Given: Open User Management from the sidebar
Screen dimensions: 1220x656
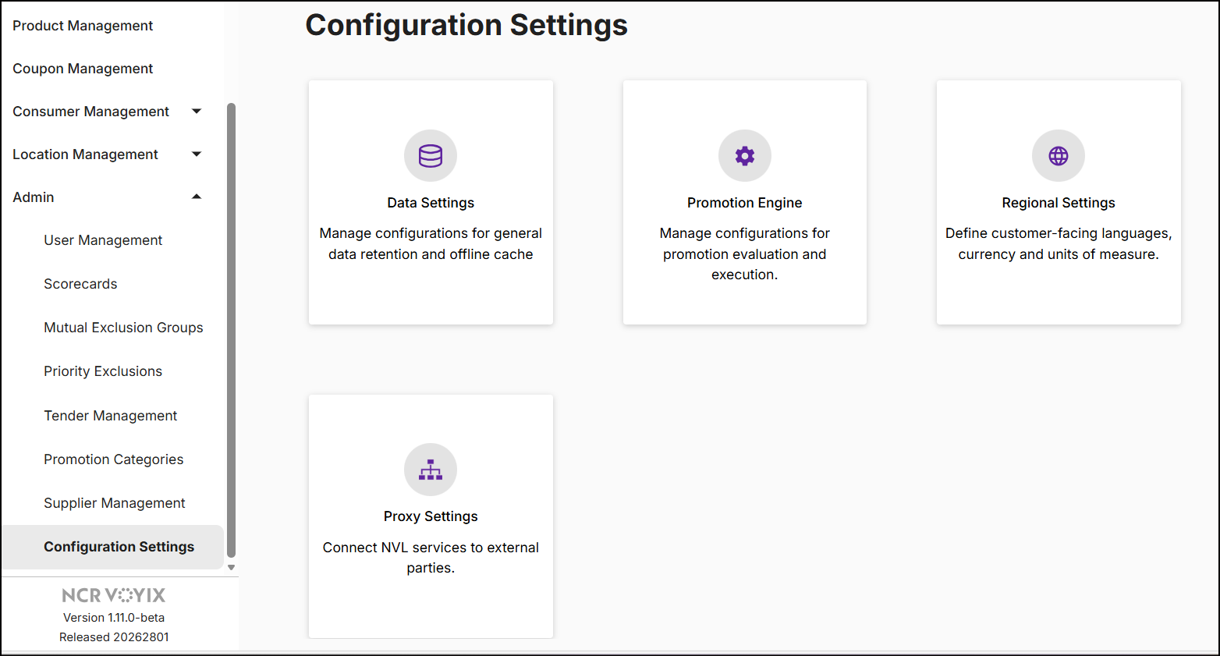Looking at the screenshot, I should coord(103,239).
